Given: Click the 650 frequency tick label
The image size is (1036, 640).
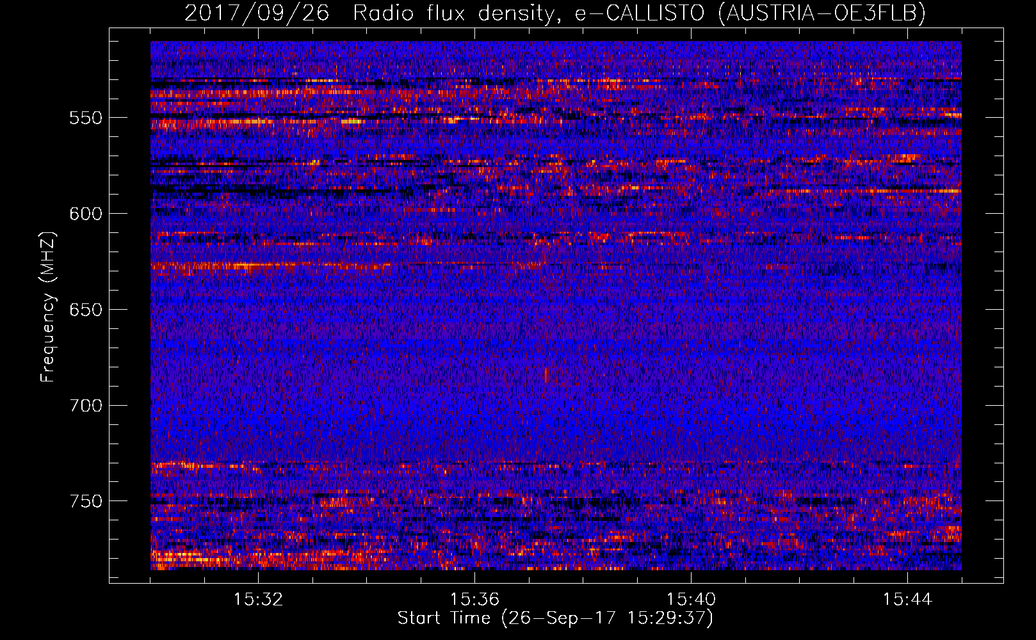Looking at the screenshot, I should (x=86, y=310).
